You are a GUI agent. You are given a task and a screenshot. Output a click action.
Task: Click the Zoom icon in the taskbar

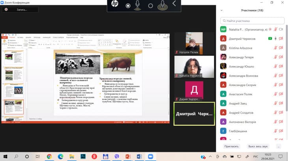point(150,156)
